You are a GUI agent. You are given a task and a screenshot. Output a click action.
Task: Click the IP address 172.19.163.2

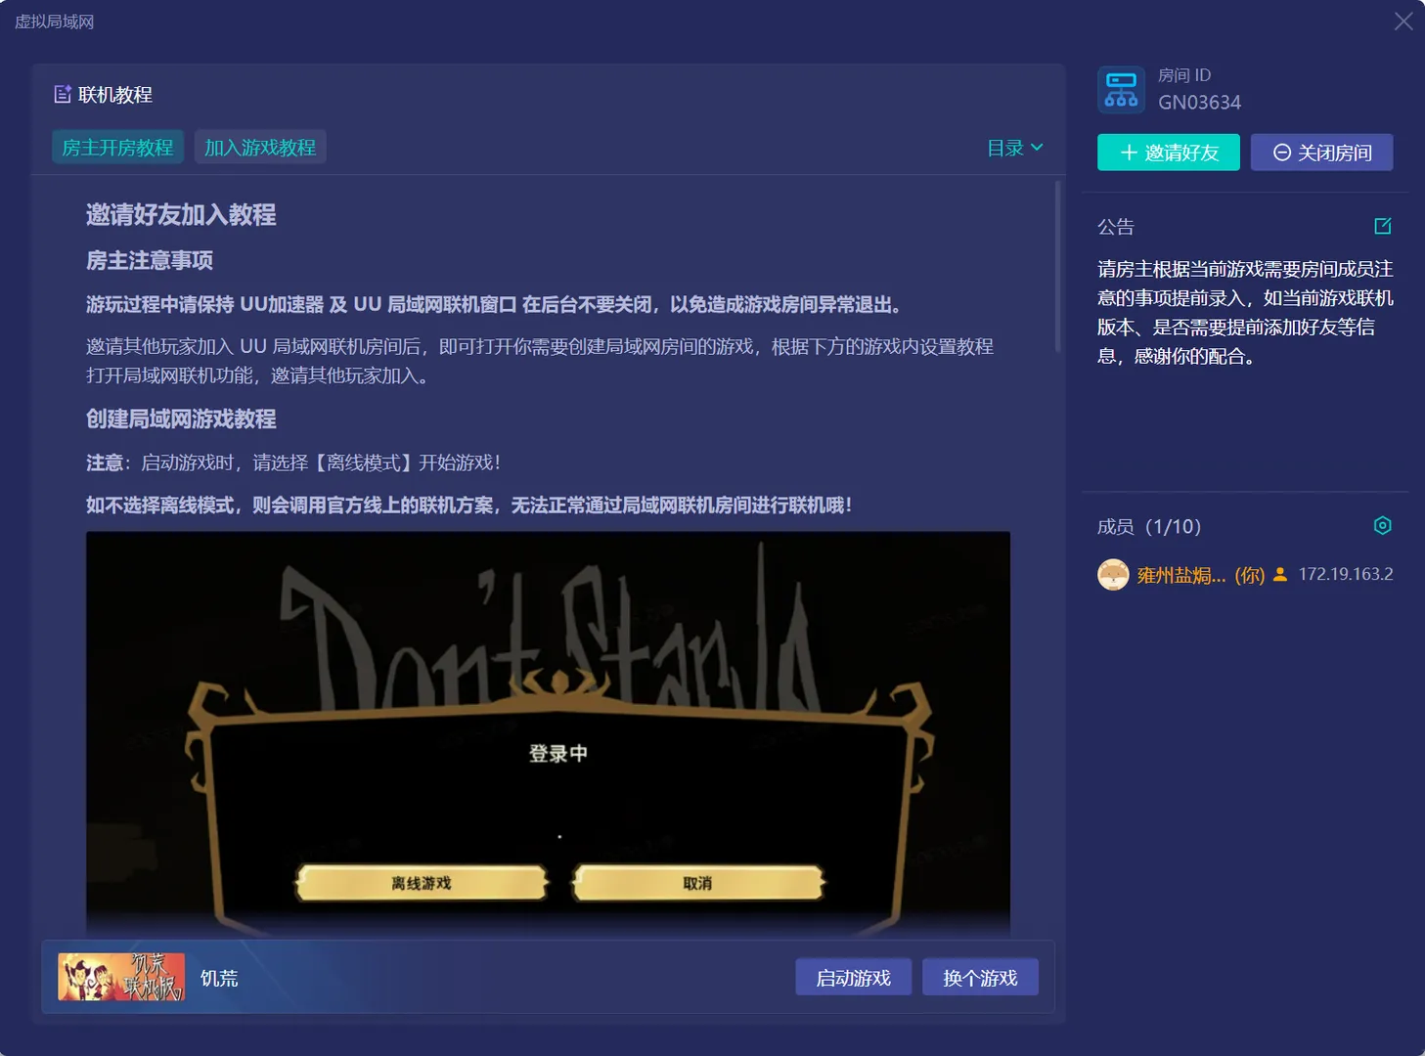[x=1346, y=574]
